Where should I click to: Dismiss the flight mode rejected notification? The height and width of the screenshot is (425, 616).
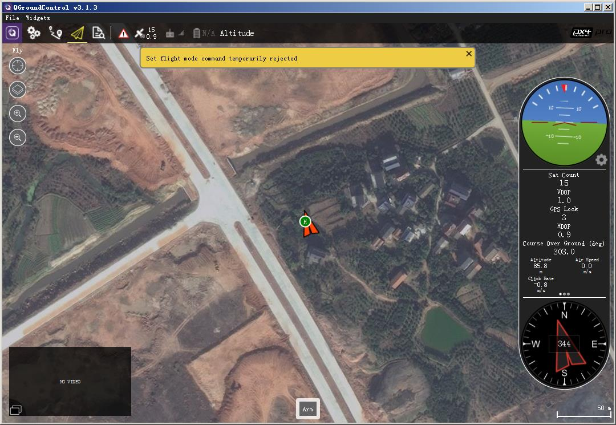coord(469,54)
